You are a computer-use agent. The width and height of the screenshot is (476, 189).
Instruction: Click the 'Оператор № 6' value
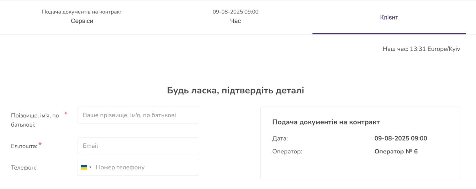(x=396, y=152)
